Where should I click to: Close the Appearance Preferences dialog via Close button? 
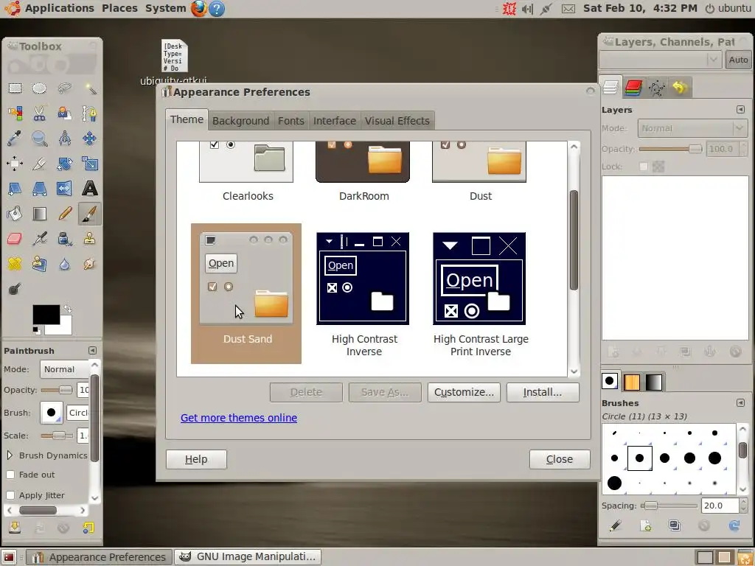560,459
